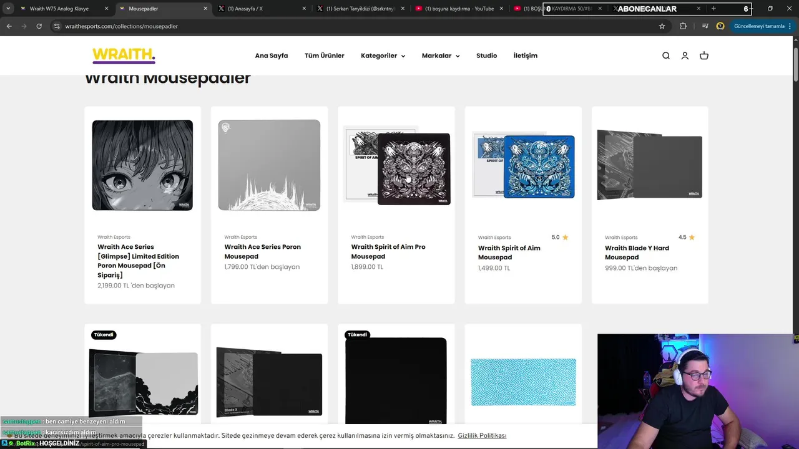Open the Studio page
799x449 pixels.
tap(487, 56)
